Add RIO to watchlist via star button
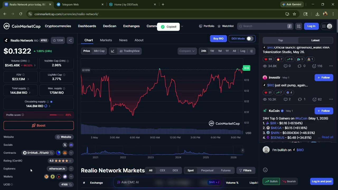 click(x=58, y=40)
